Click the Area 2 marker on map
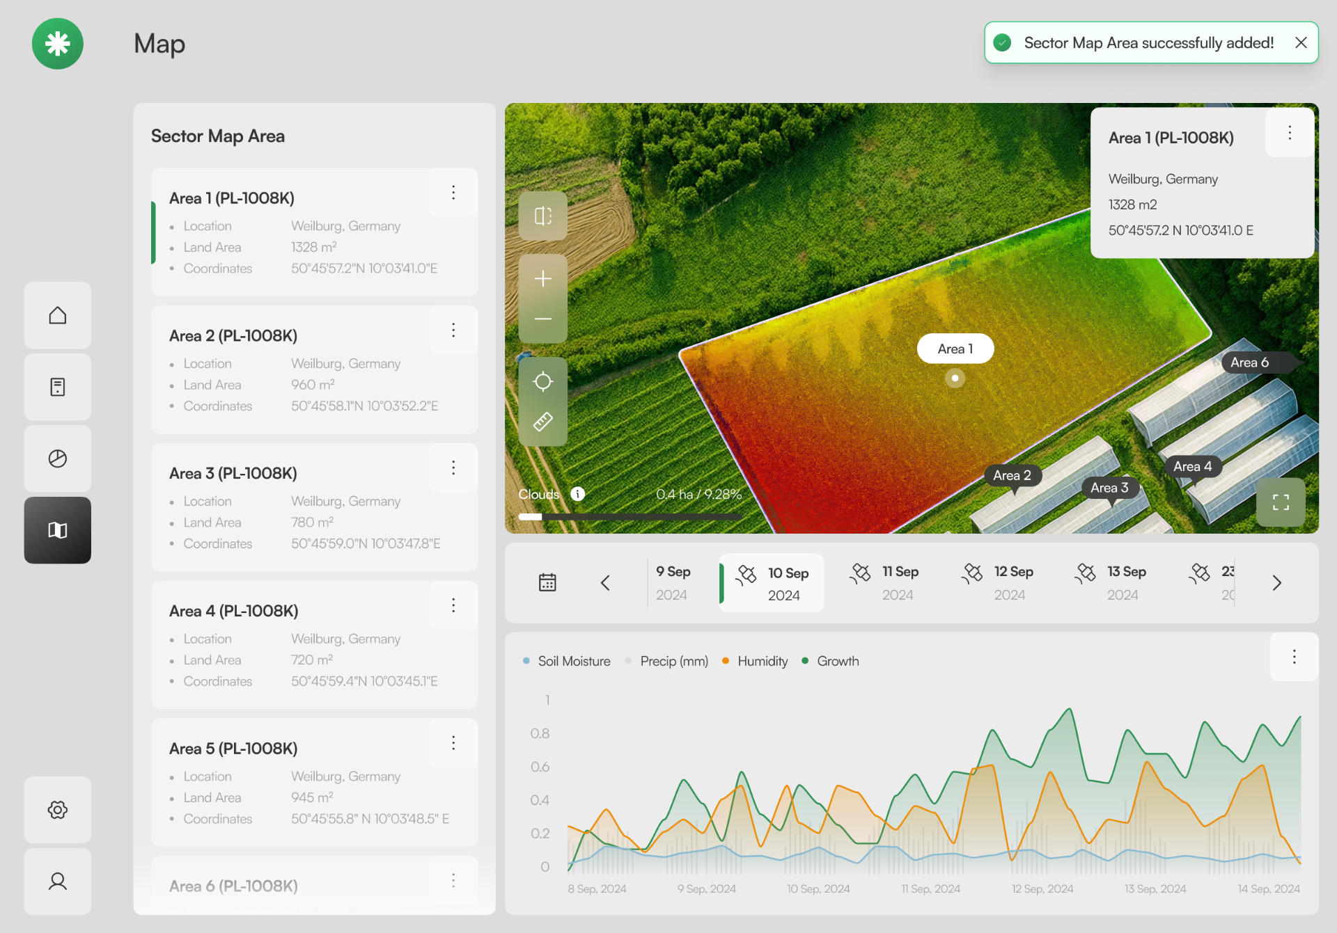Viewport: 1337px width, 933px height. click(x=1012, y=475)
